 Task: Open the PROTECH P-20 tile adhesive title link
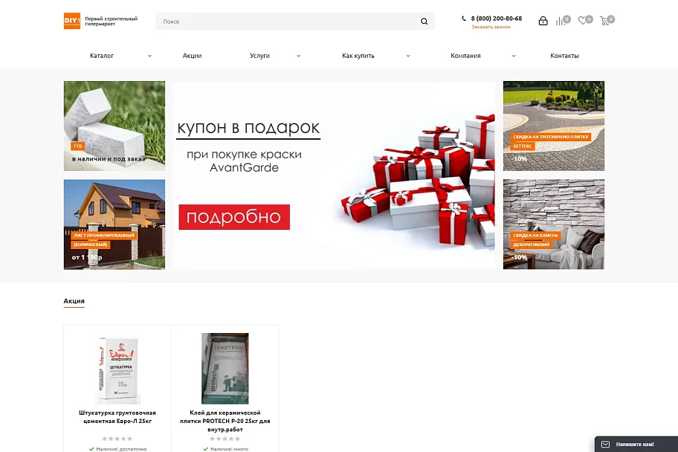coord(225,421)
